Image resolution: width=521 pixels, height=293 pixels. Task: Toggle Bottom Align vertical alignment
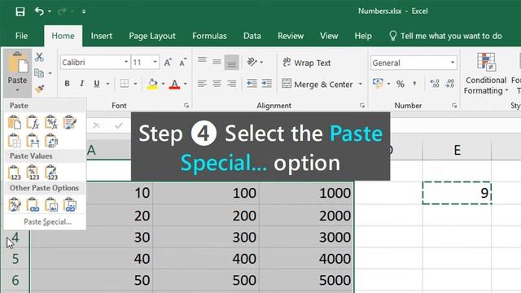coord(231,62)
